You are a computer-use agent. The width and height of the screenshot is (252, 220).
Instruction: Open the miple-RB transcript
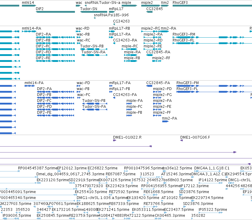131,61
